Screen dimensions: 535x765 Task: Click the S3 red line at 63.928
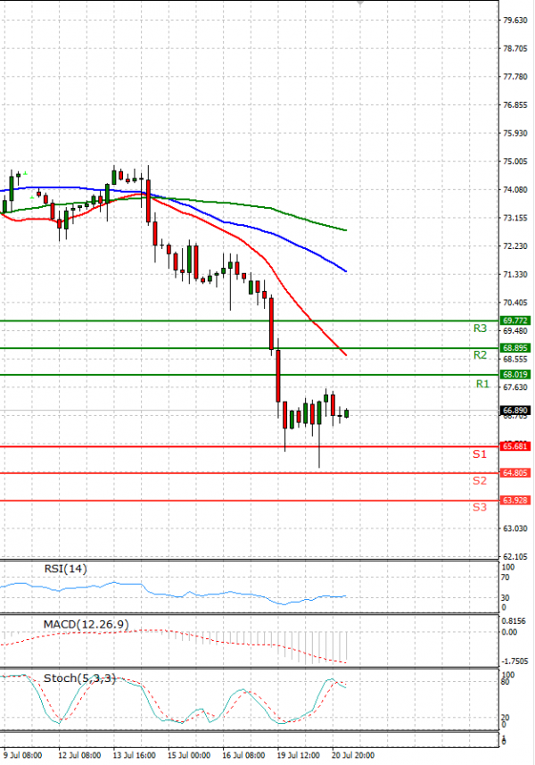coord(250,501)
